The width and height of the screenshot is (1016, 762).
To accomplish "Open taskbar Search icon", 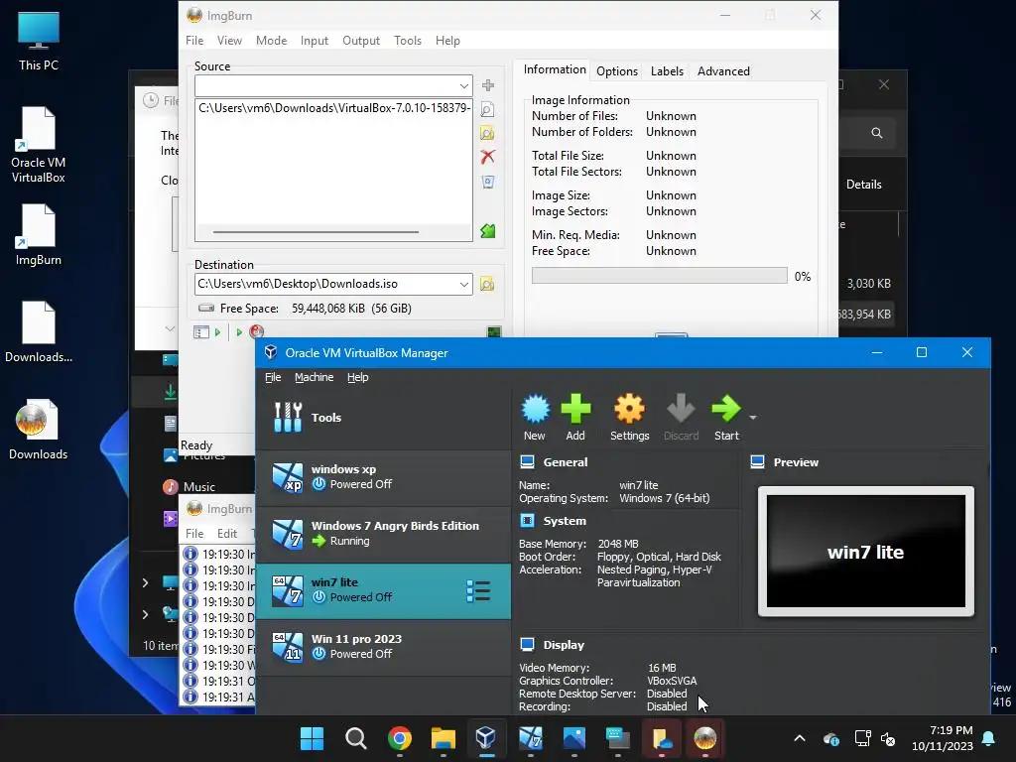I will 355,738.
